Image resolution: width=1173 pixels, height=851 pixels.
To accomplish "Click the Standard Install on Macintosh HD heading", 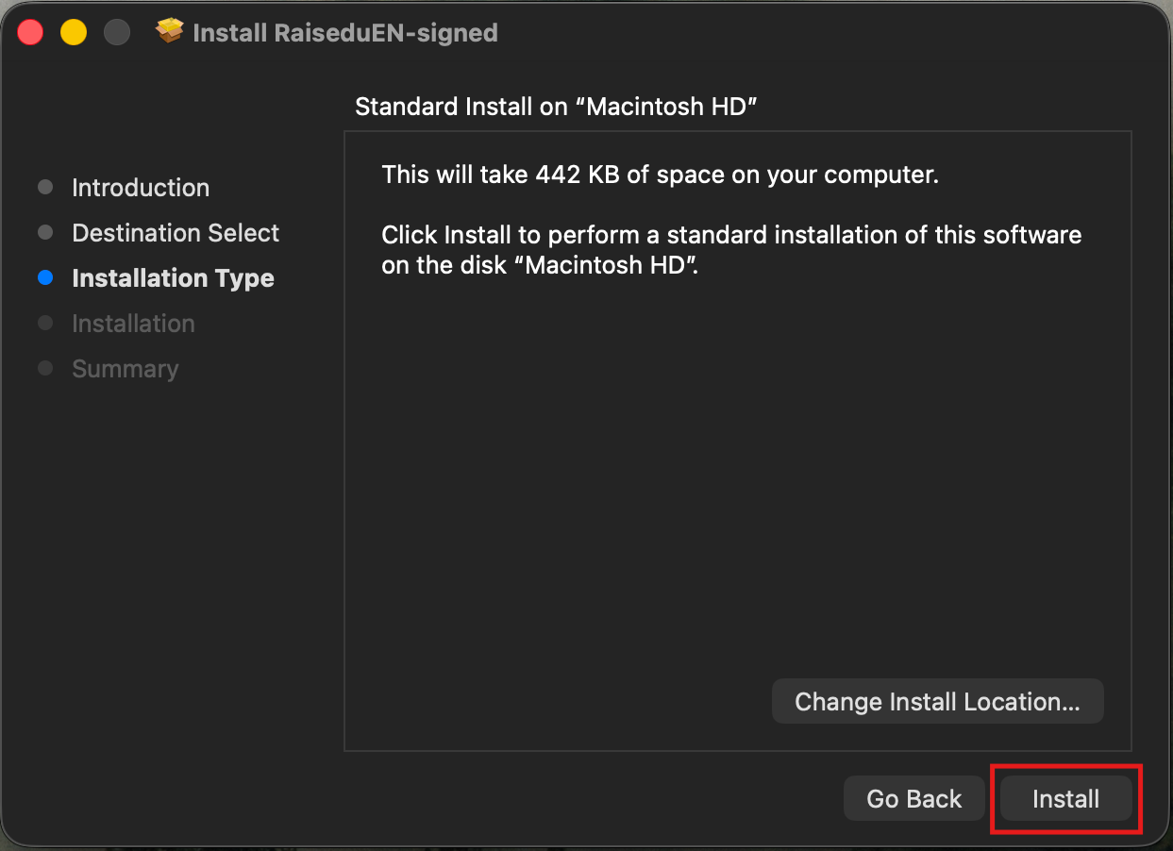I will pyautogui.click(x=556, y=107).
